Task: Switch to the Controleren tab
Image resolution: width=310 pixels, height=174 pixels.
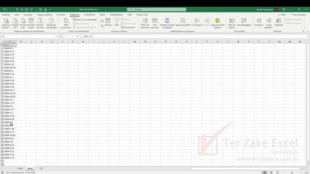Action: 89,15
